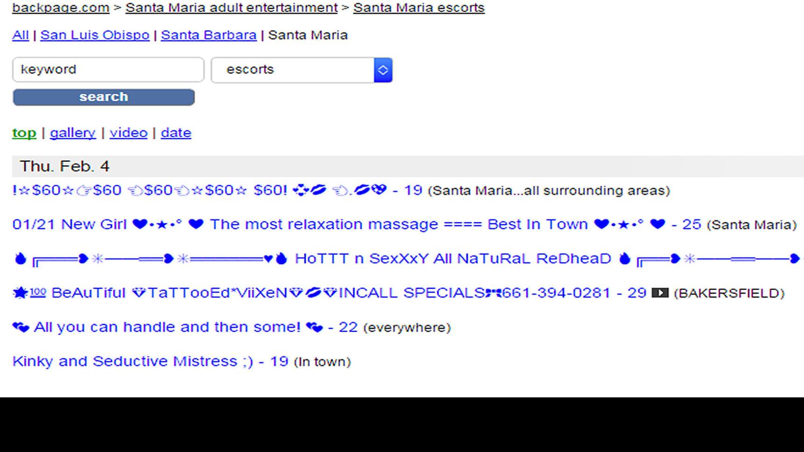Open the 01/21 New Girl massage listing
The height and width of the screenshot is (452, 804).
click(x=356, y=224)
